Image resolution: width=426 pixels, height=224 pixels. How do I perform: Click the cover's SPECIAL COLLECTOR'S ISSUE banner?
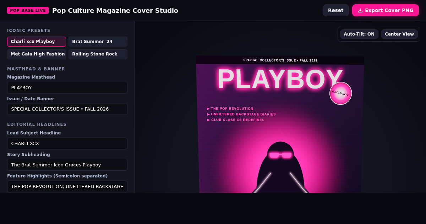click(x=280, y=60)
